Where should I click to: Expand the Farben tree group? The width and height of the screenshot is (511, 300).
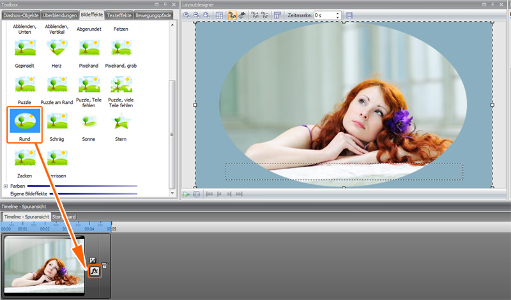click(6, 186)
